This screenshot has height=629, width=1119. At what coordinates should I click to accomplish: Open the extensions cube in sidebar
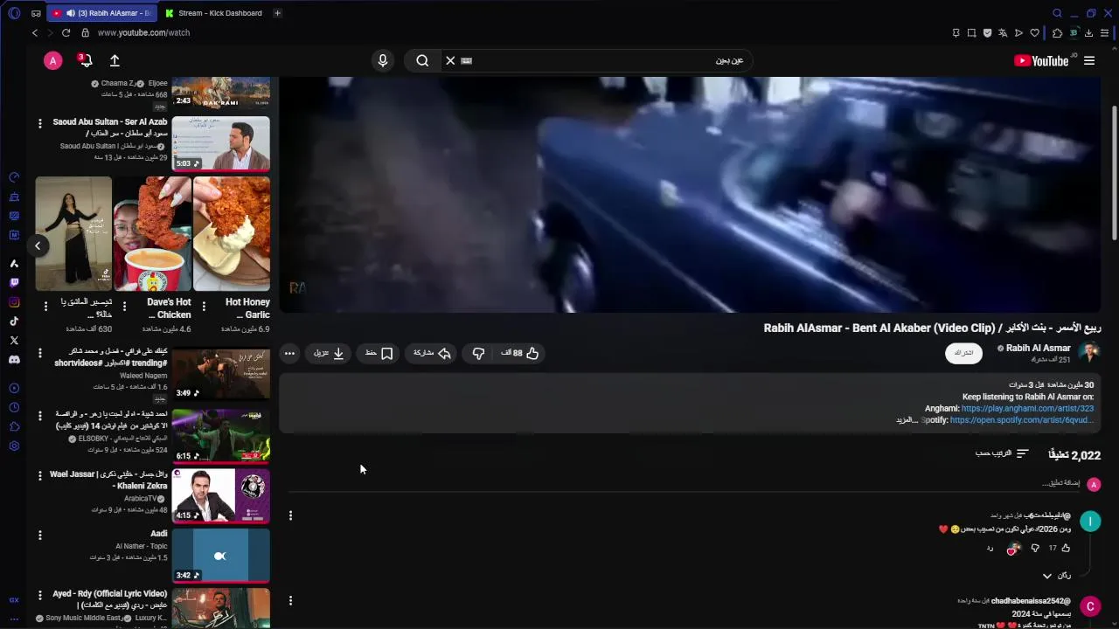(x=14, y=427)
